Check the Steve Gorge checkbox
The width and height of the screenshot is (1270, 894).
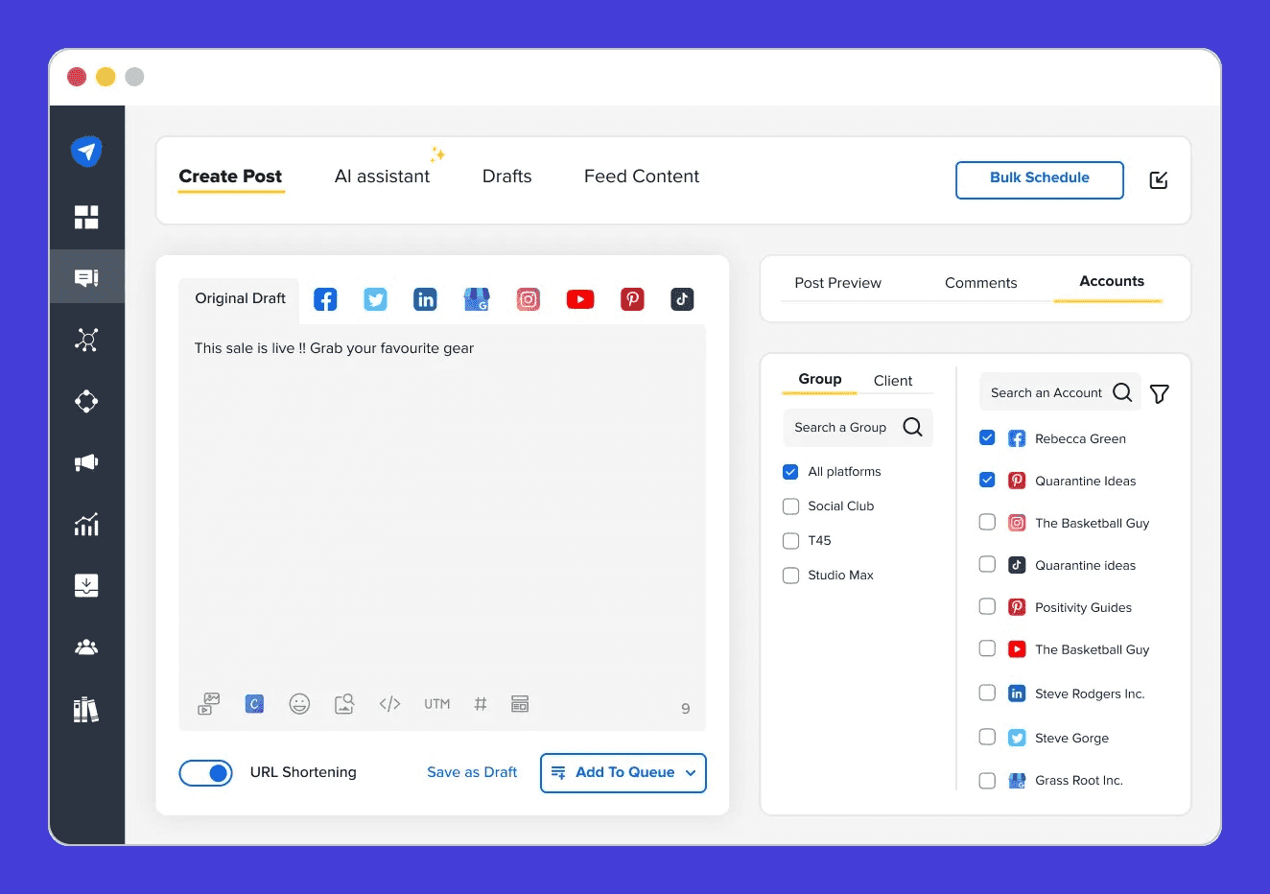(x=987, y=737)
